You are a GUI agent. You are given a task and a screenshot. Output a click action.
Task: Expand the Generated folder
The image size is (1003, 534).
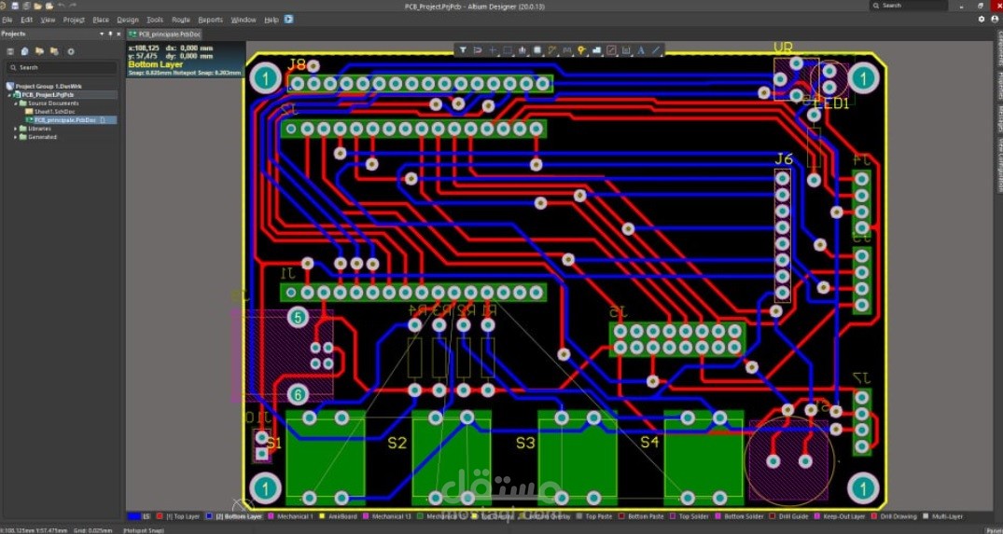15,137
